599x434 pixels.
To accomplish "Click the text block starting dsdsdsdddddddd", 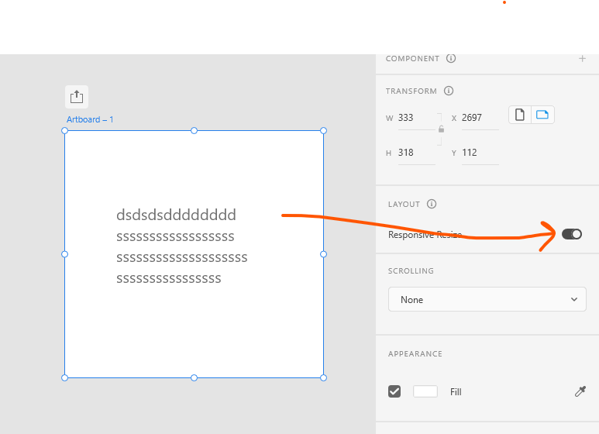I will pyautogui.click(x=182, y=246).
